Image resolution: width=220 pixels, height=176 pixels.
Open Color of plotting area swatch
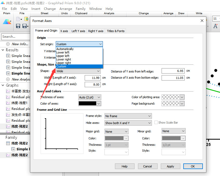173,97
